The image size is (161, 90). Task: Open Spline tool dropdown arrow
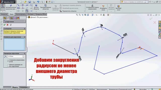coord(29,5)
